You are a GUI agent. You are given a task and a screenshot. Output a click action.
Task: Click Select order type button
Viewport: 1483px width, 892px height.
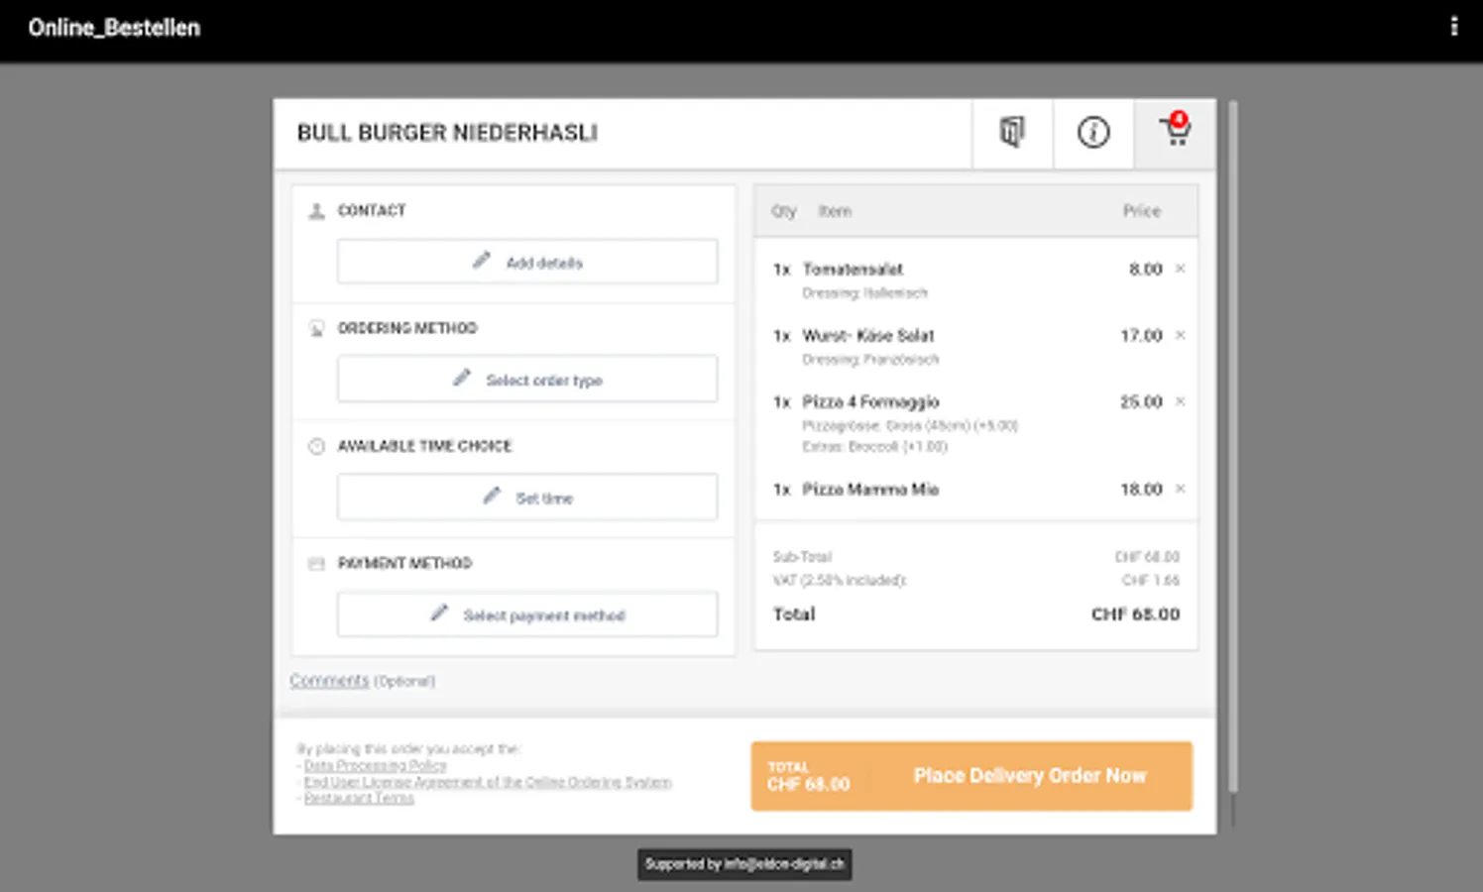point(527,379)
